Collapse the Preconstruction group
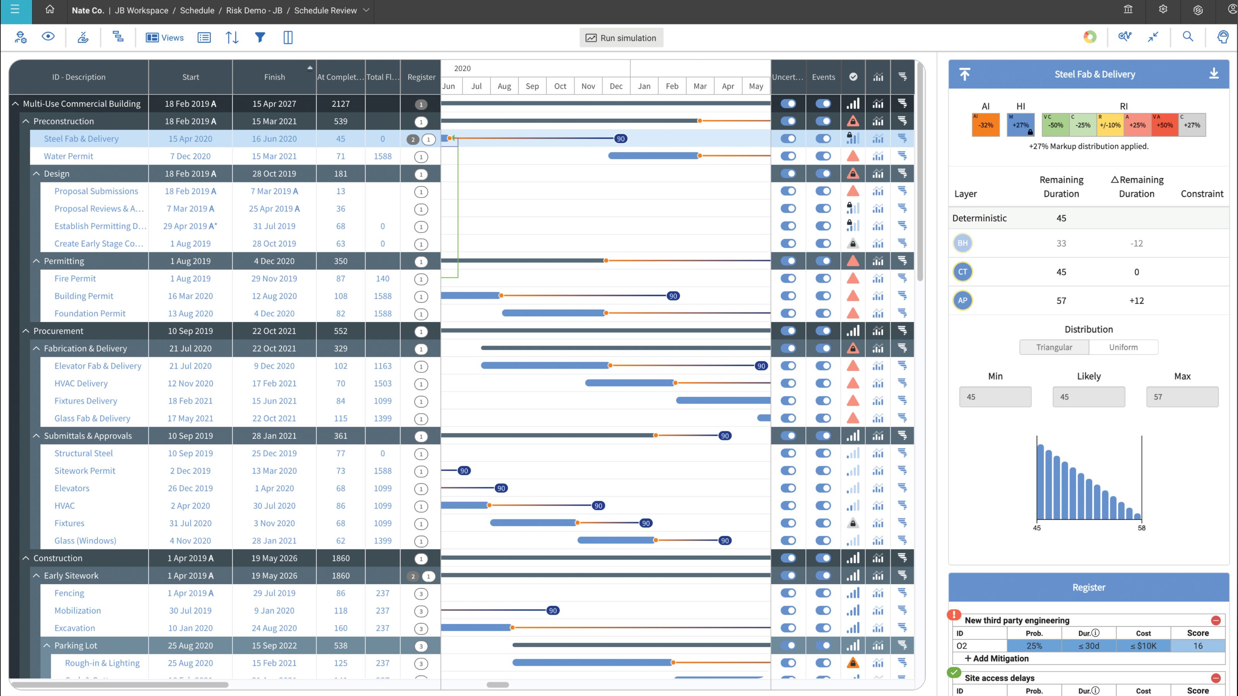The height and width of the screenshot is (696, 1238). point(26,121)
